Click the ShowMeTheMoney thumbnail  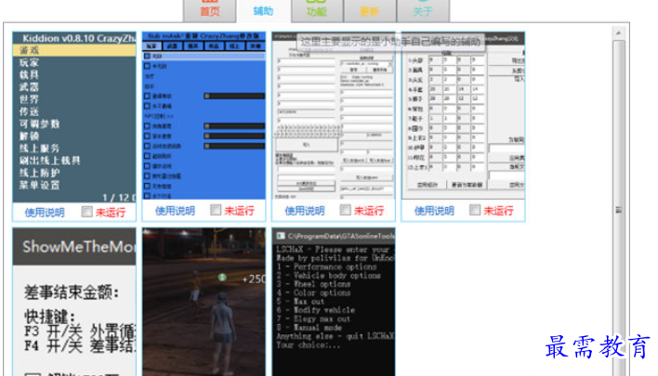tap(74, 302)
